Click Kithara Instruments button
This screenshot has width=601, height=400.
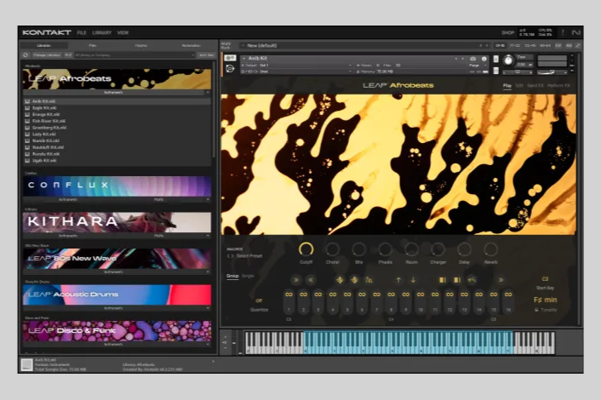coord(68,236)
